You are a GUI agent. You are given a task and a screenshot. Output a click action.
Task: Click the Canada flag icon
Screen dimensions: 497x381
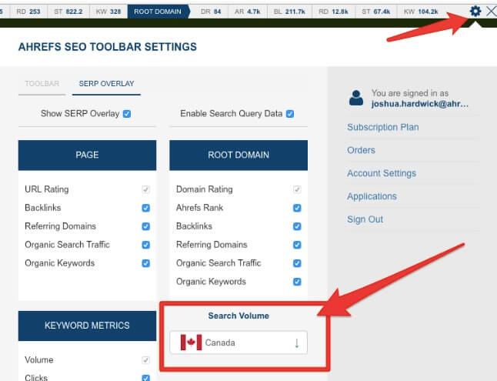tap(191, 343)
